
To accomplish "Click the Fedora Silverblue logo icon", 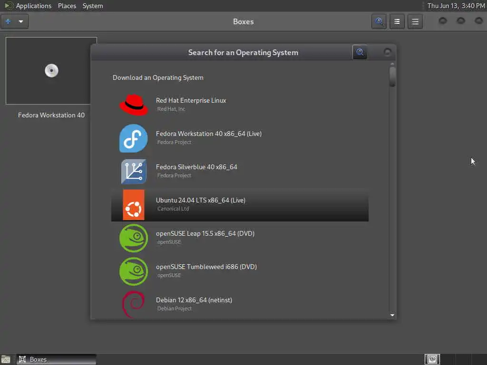I will point(134,171).
